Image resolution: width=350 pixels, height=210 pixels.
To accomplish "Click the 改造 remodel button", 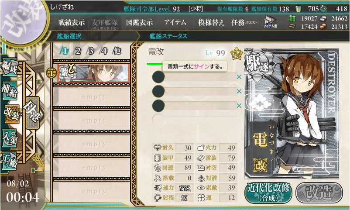I will [319, 193].
